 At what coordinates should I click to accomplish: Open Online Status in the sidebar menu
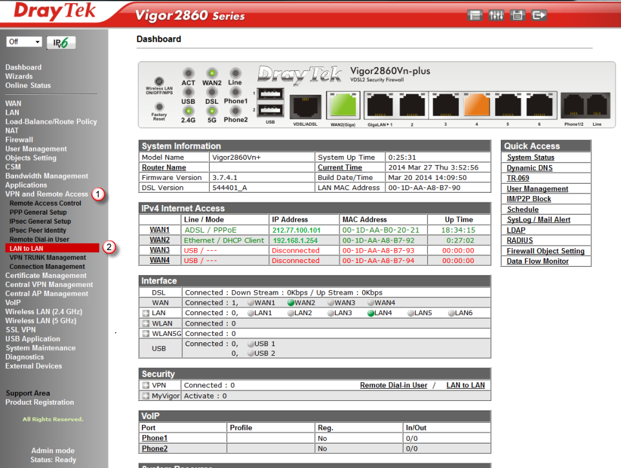[28, 86]
